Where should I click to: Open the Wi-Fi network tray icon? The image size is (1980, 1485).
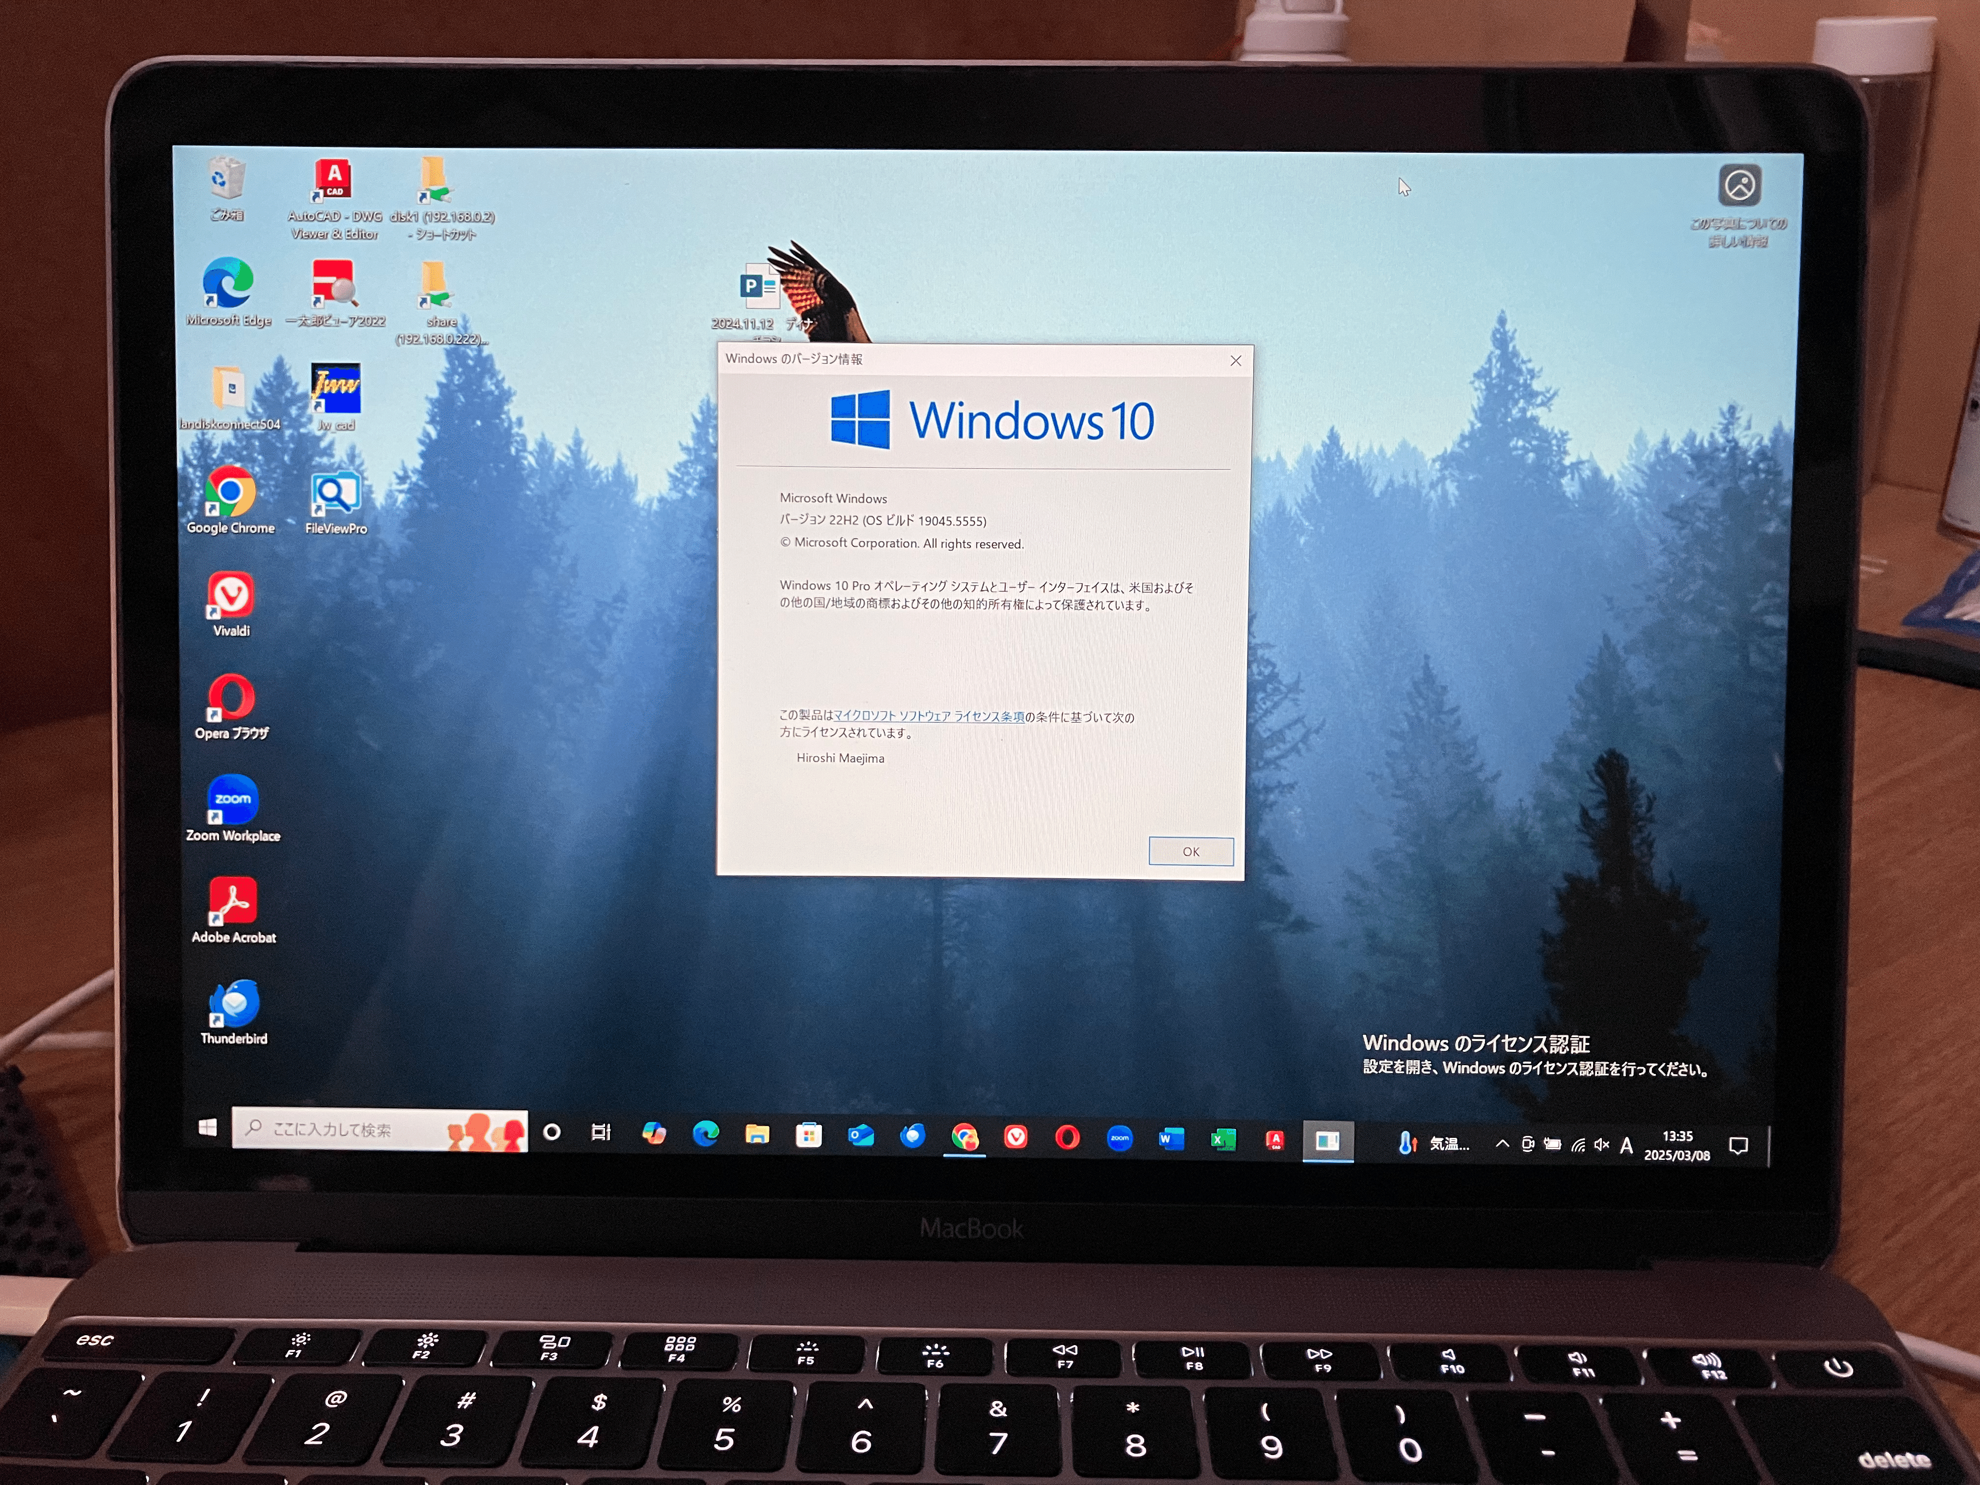tap(1578, 1145)
